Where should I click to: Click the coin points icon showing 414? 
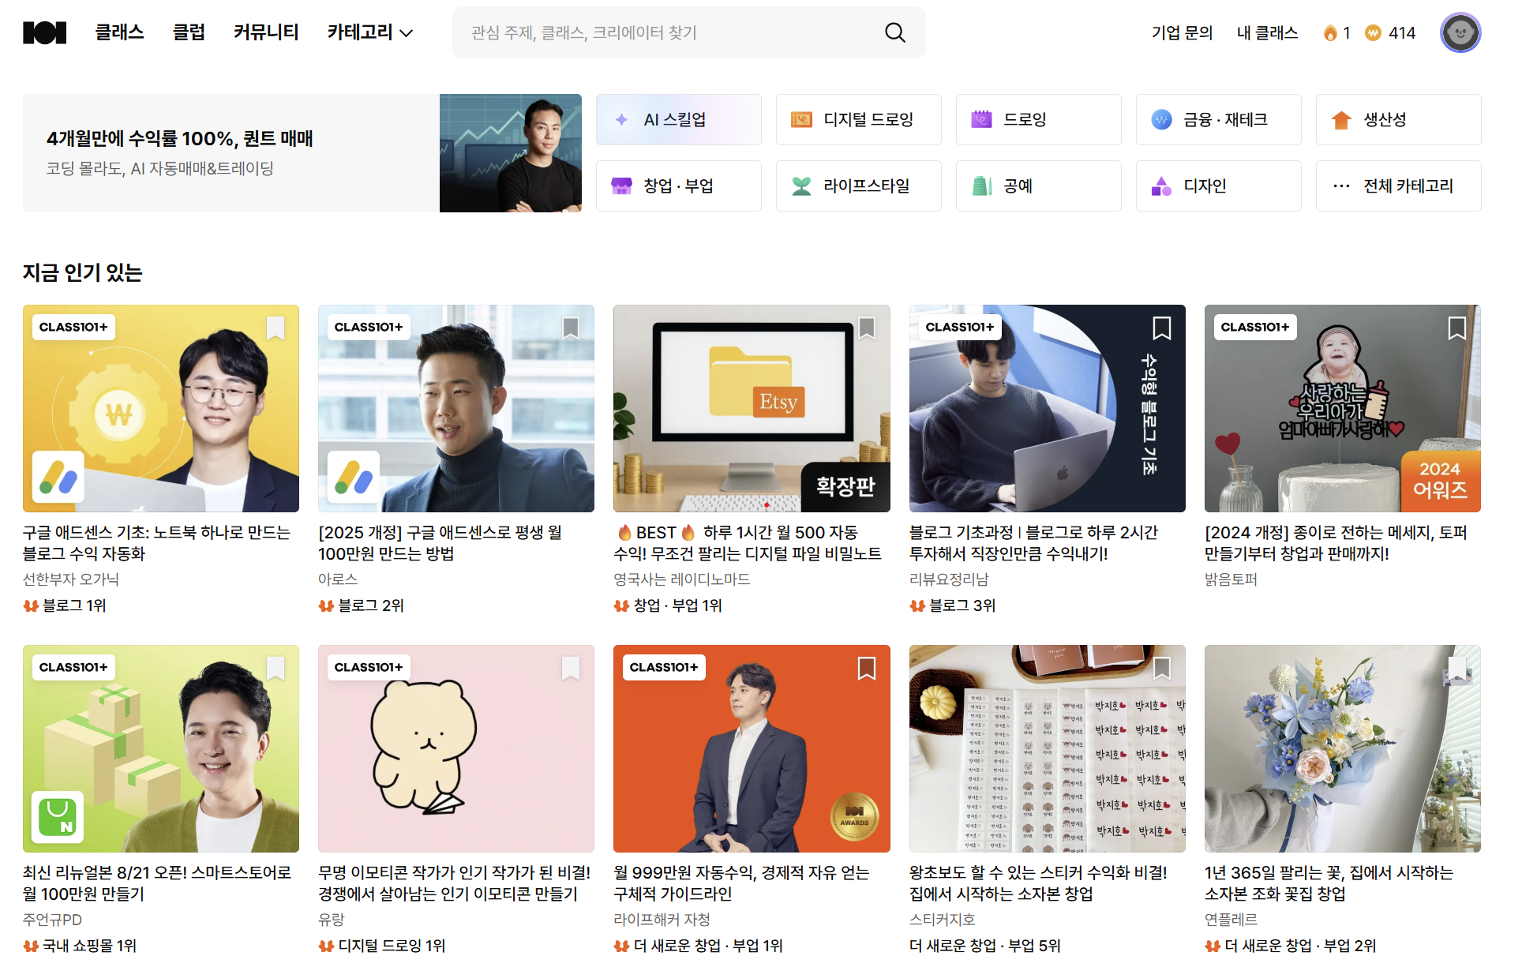tap(1374, 33)
